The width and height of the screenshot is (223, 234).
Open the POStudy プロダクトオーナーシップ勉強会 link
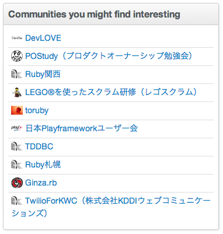pyautogui.click(x=109, y=56)
